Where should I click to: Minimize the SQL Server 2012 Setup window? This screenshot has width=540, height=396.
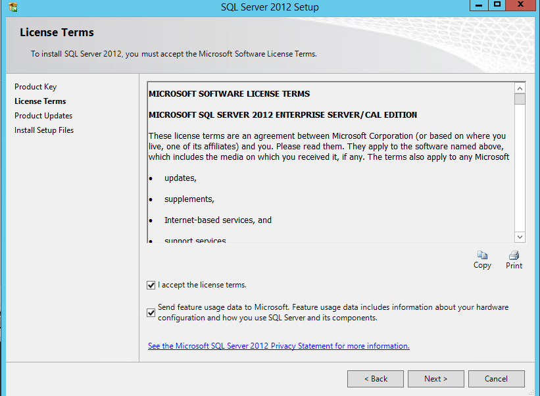click(479, 5)
